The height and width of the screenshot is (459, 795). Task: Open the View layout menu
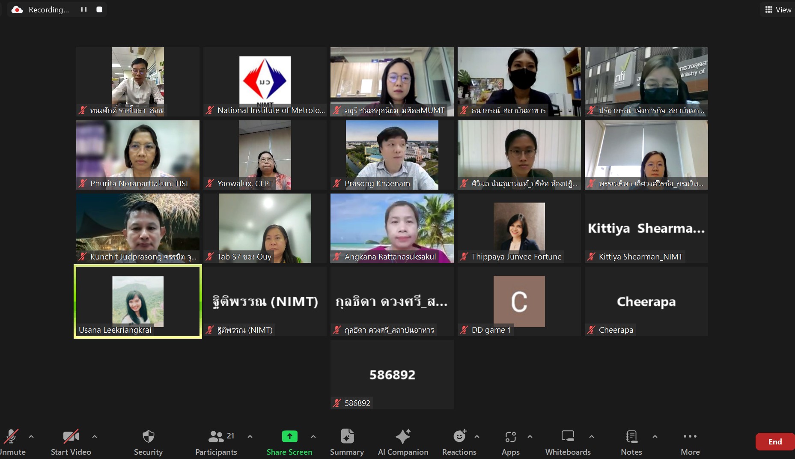778,9
